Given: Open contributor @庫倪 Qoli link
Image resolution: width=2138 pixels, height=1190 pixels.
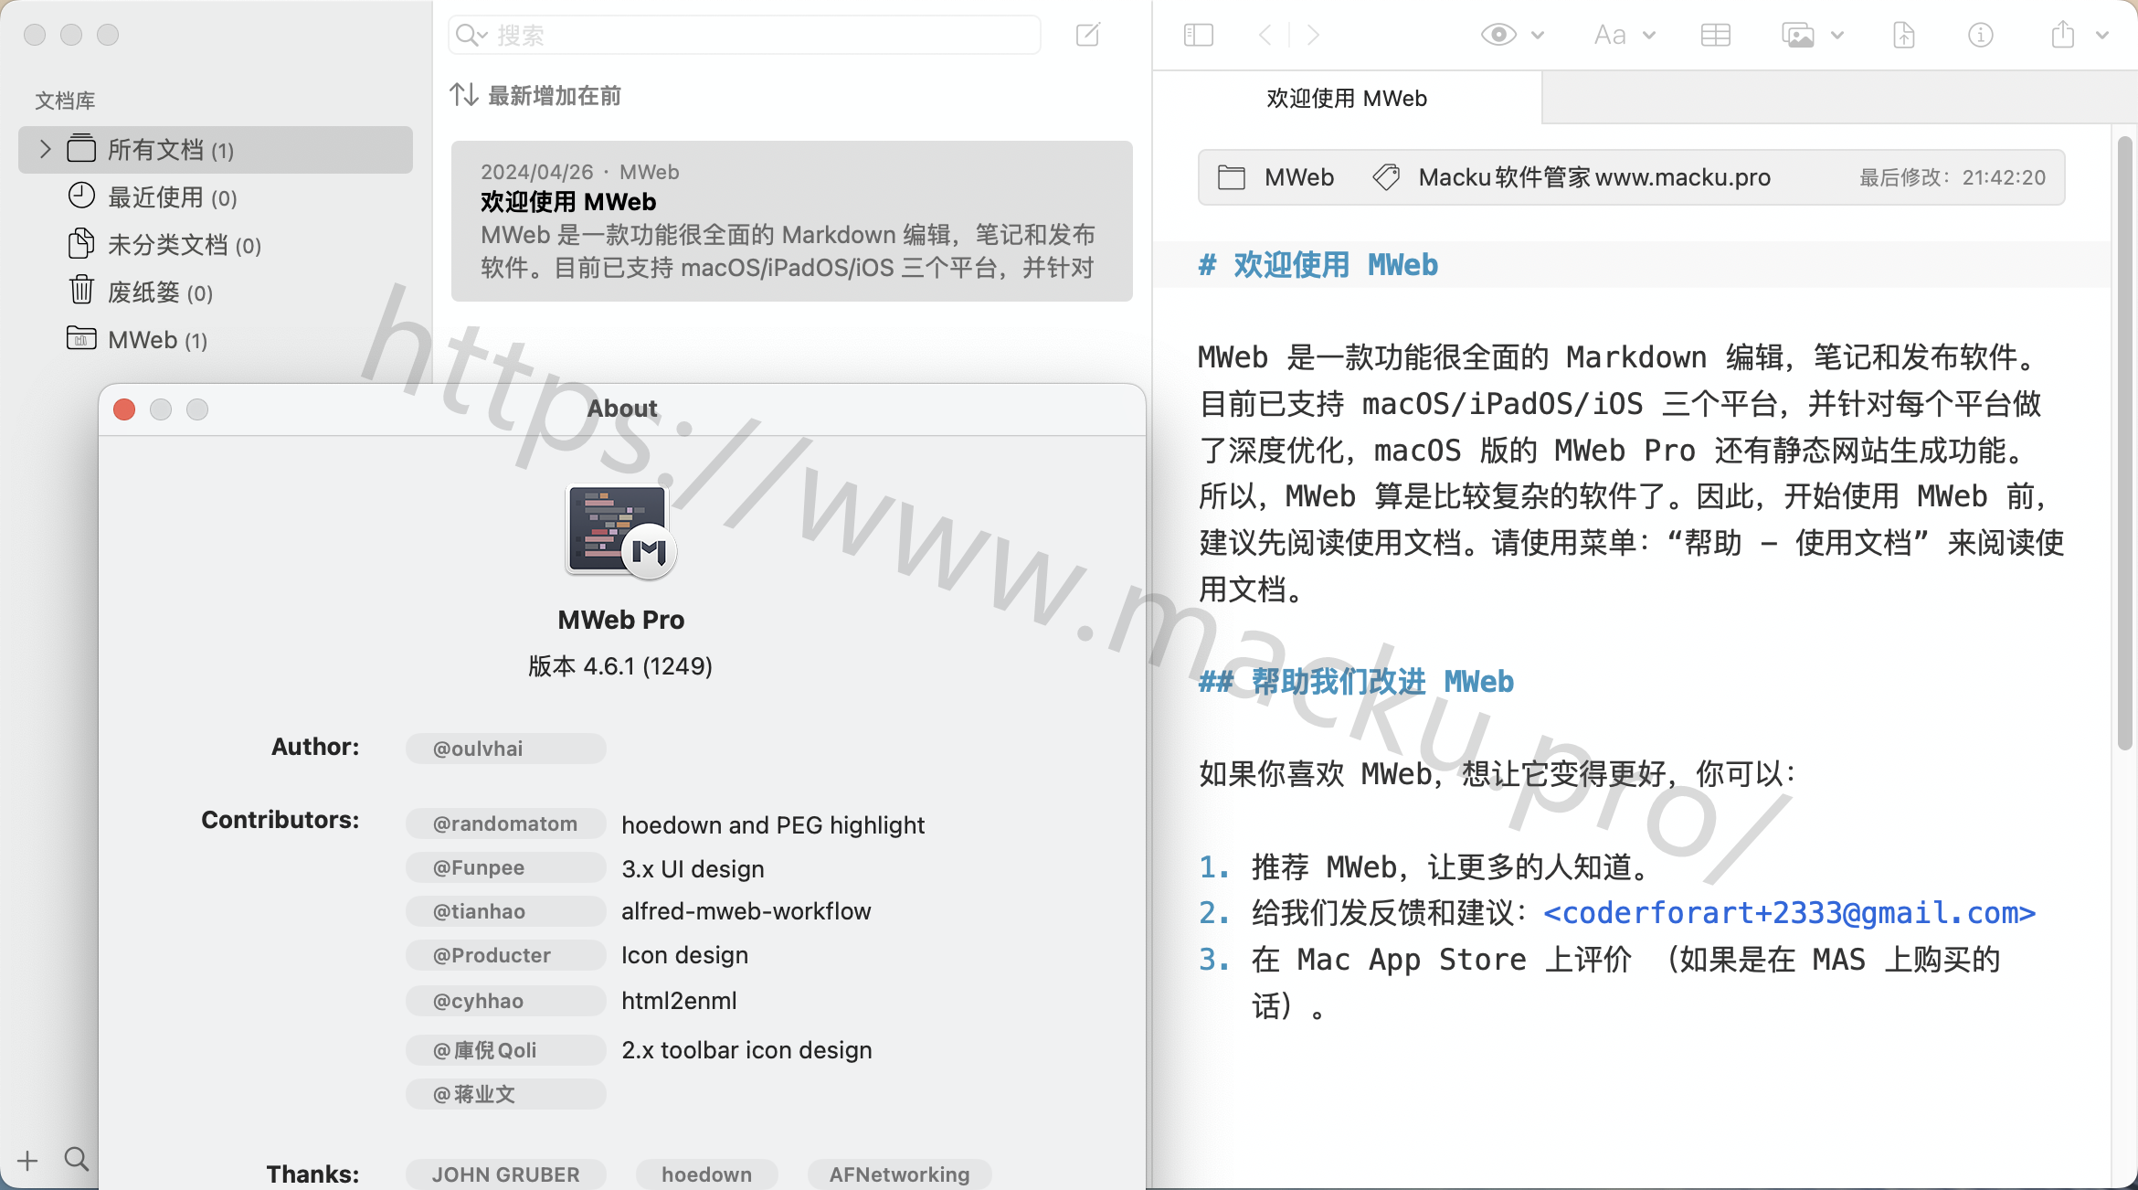Looking at the screenshot, I should pos(505,1050).
